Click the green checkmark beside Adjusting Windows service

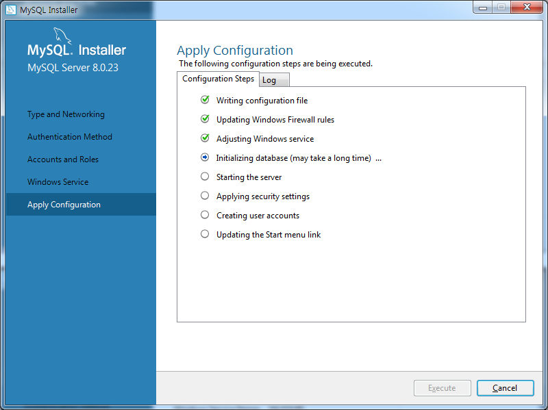point(205,138)
